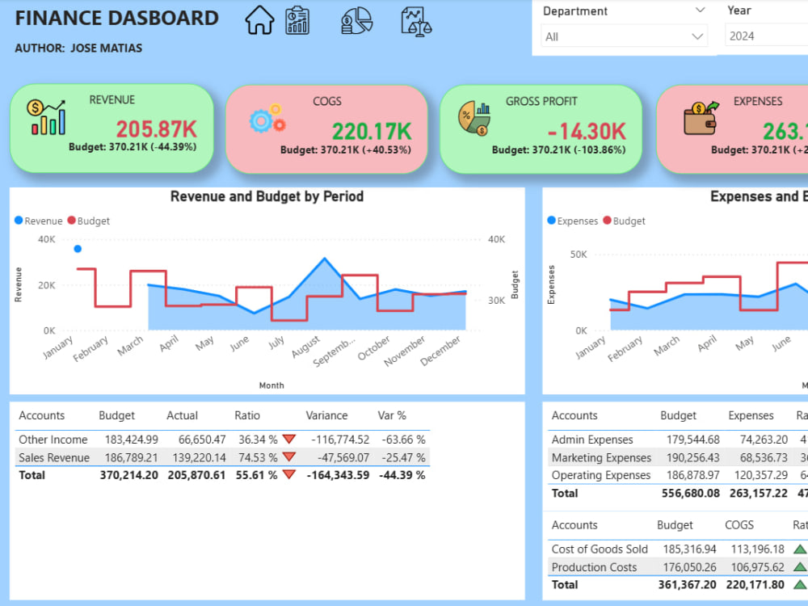Open the coins pie chart icon

tap(356, 21)
